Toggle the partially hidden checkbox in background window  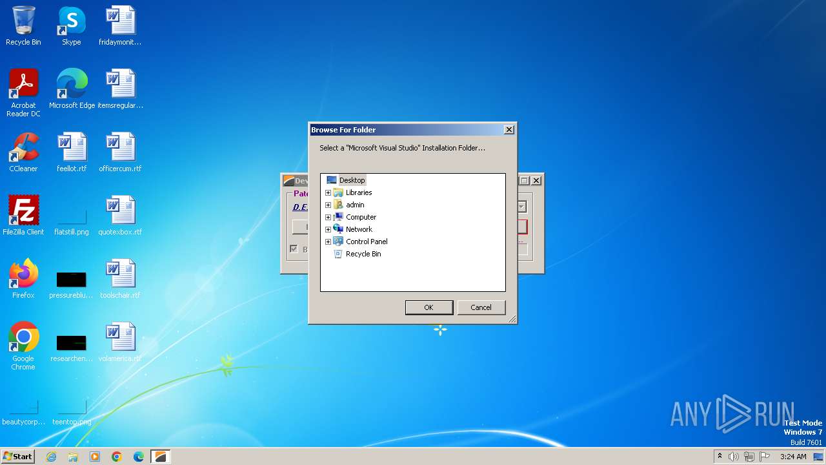pyautogui.click(x=294, y=249)
